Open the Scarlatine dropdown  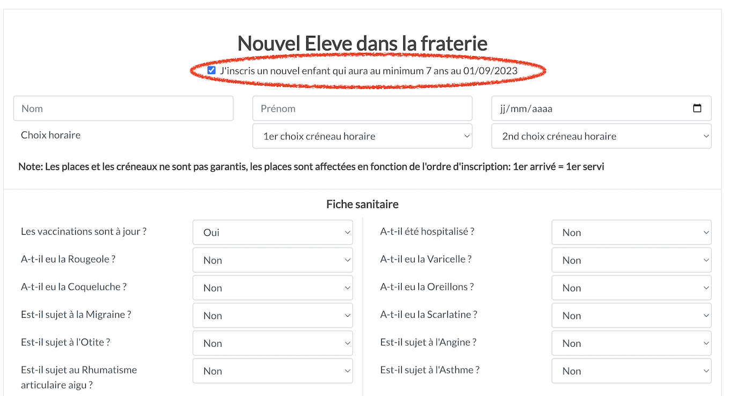pyautogui.click(x=631, y=316)
